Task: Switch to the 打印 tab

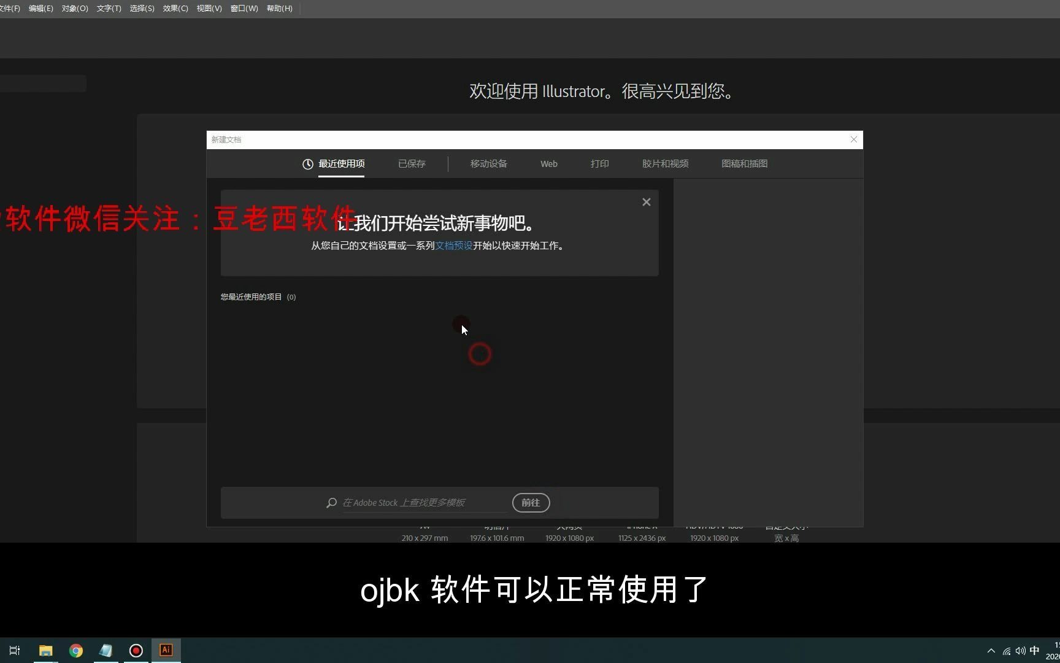Action: 599,164
